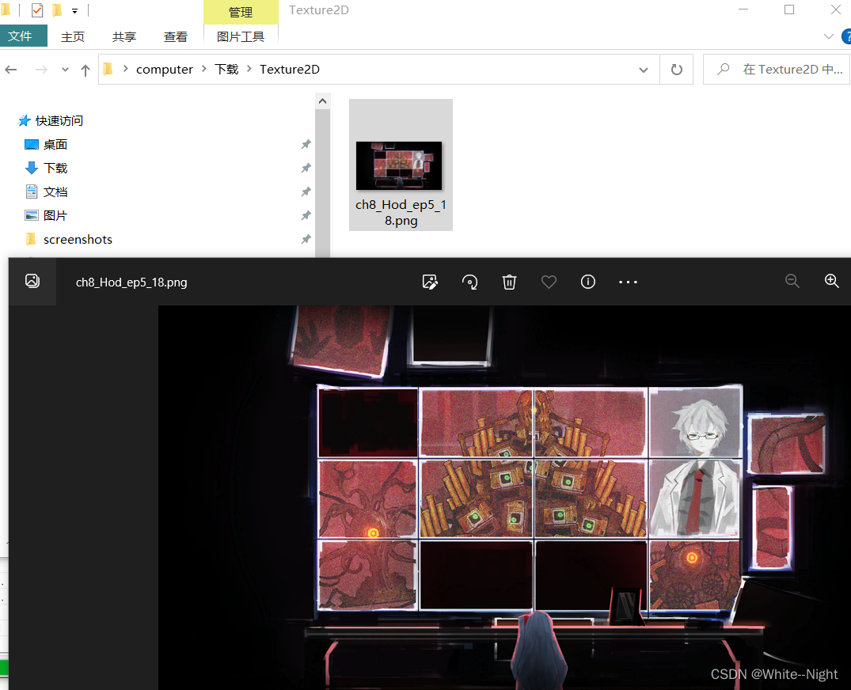Add image to favorites with heart icon
This screenshot has width=851, height=690.
(549, 282)
